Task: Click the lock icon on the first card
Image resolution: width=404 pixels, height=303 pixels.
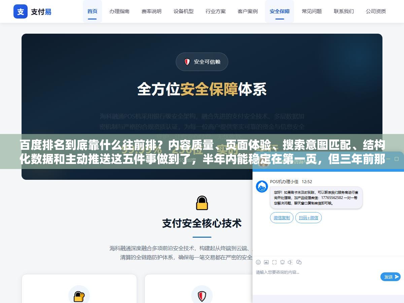Action: coord(79,296)
